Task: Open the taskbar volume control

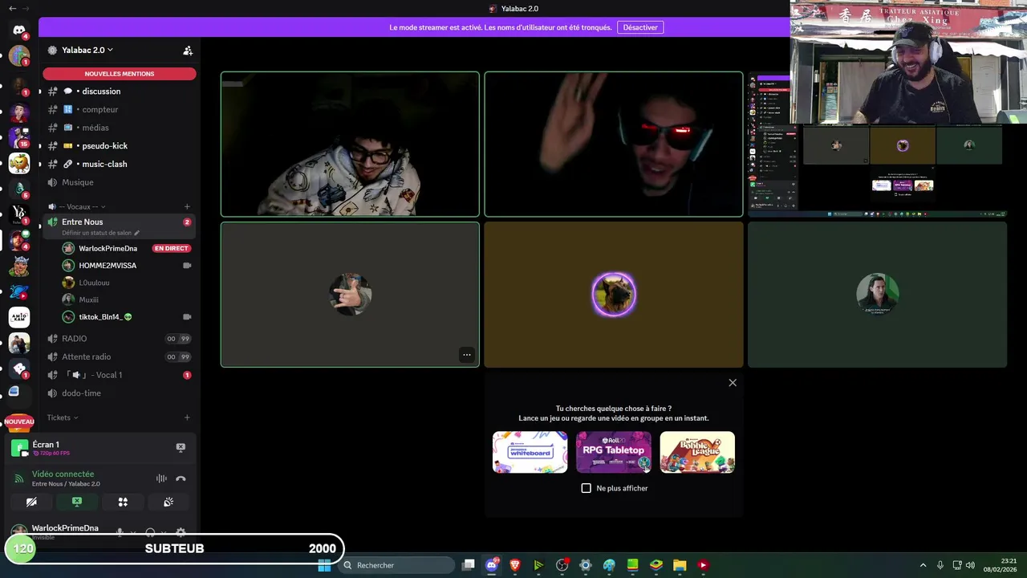Action: click(x=970, y=565)
